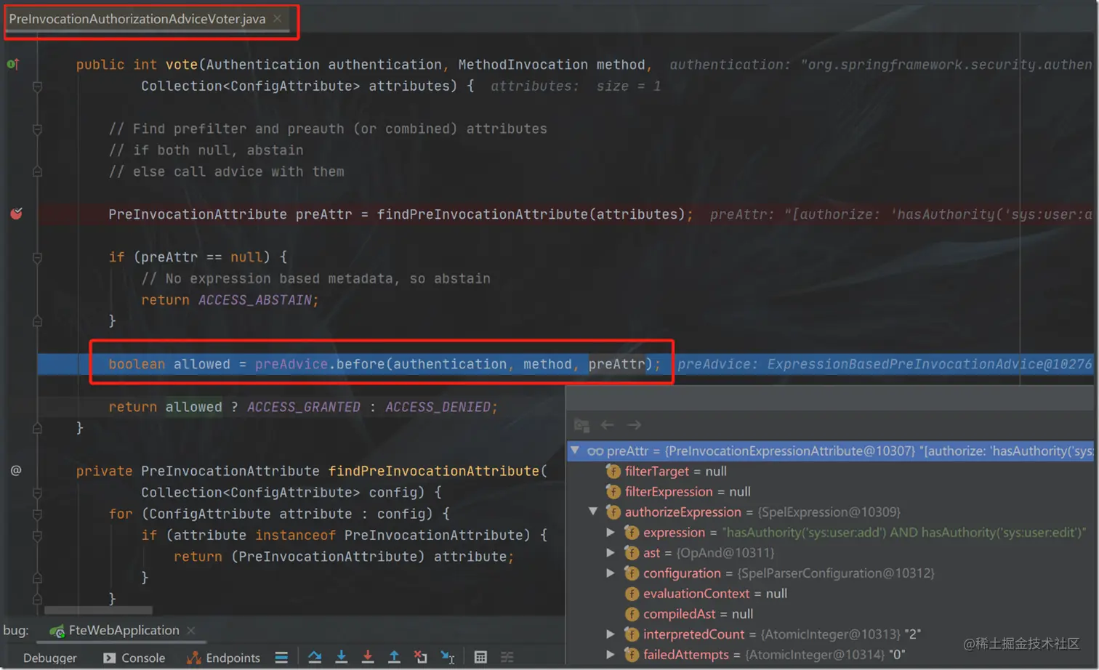Click the Trace Current Stream Chain icon
The height and width of the screenshot is (670, 1099).
(507, 657)
